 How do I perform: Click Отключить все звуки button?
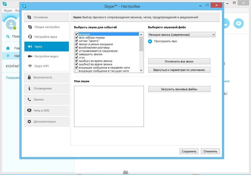click(179, 61)
